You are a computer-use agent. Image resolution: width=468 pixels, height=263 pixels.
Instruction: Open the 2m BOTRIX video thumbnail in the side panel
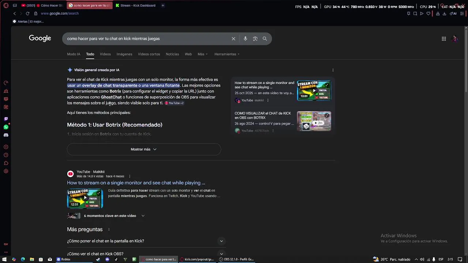pyautogui.click(x=314, y=121)
